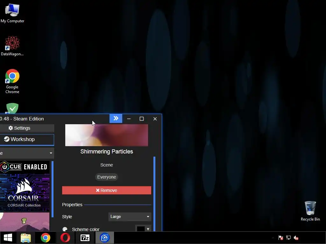This screenshot has width=326, height=244.
Task: Launch Chrome from the taskbar
Action: pos(46,238)
